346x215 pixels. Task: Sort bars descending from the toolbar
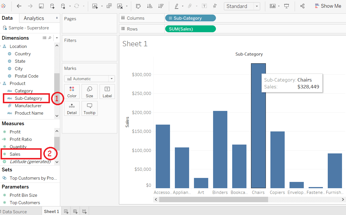[161, 6]
